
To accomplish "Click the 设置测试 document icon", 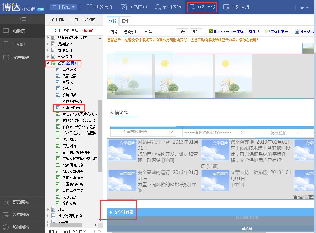I will pyautogui.click(x=297, y=31).
